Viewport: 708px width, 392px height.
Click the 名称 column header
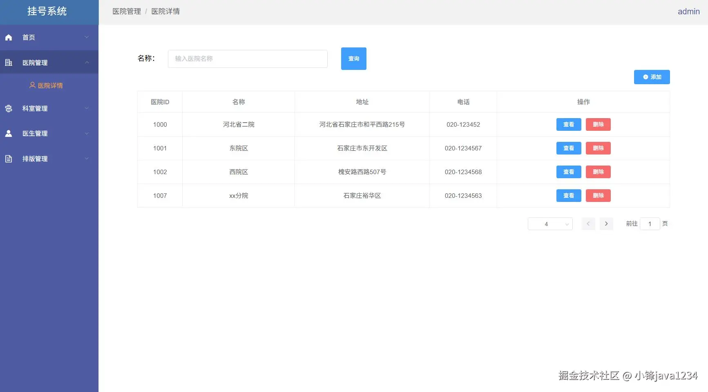239,102
